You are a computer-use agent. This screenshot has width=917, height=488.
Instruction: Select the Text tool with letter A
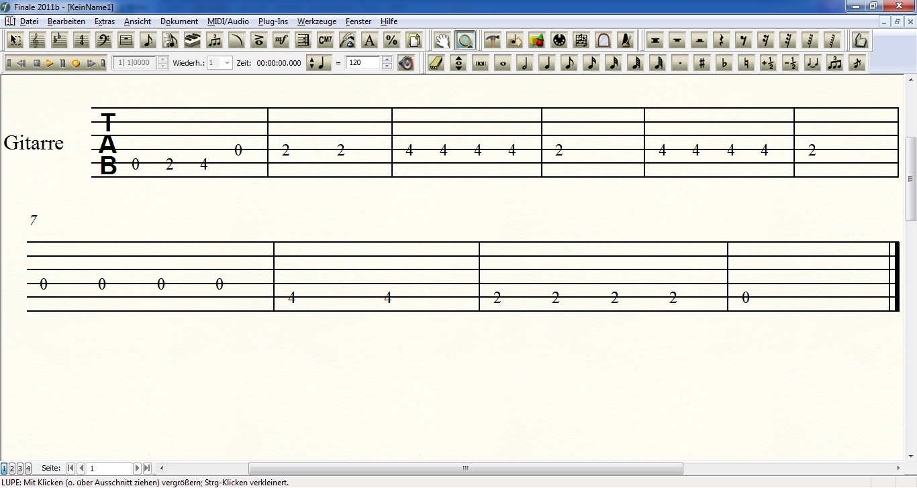point(370,40)
